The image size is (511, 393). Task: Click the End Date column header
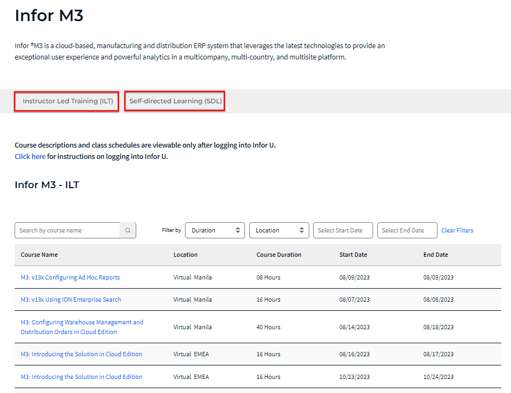click(x=436, y=255)
